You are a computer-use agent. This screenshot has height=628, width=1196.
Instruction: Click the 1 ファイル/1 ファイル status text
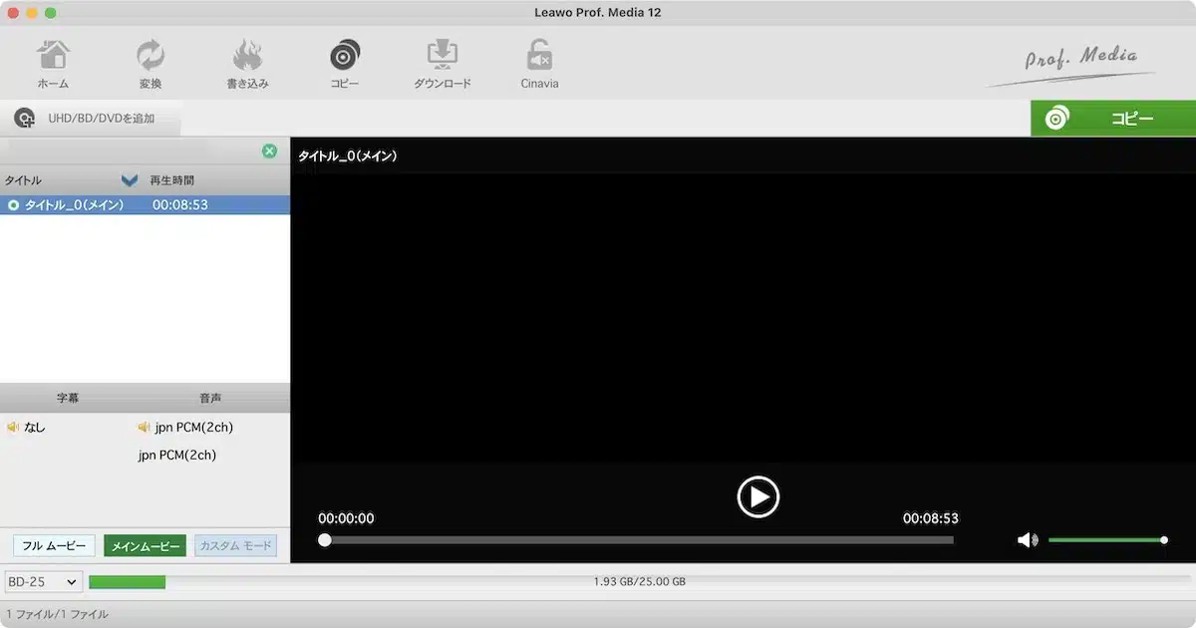pos(57,614)
